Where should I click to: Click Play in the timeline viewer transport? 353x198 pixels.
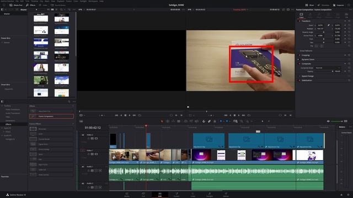(239, 115)
